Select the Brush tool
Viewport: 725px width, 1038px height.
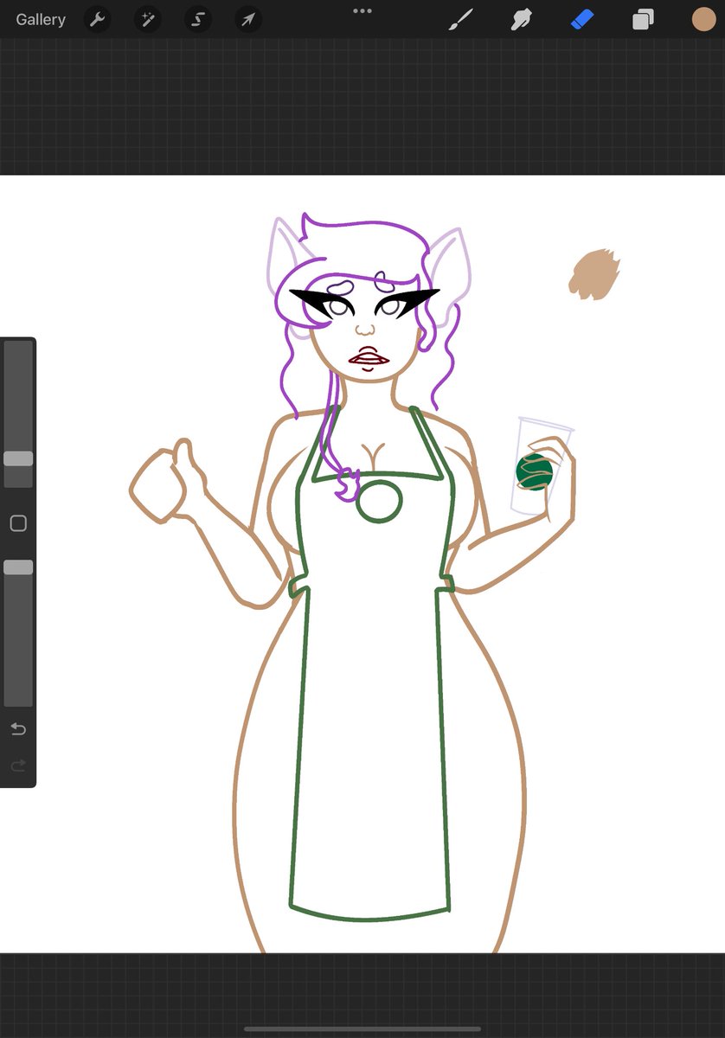tap(461, 19)
